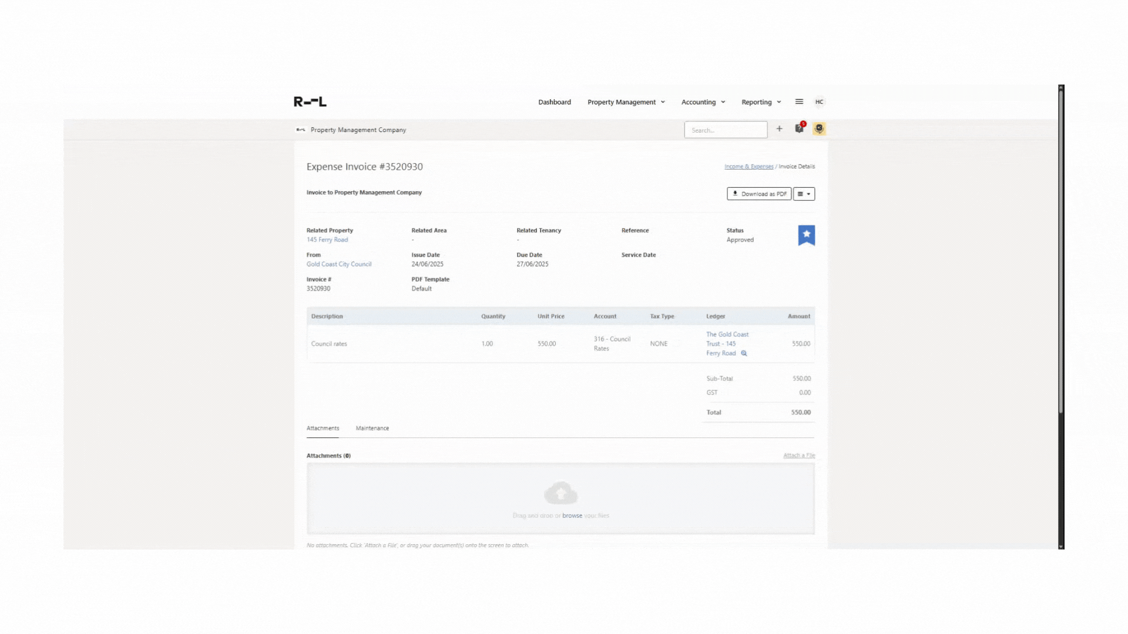The height and width of the screenshot is (634, 1128).
Task: Open the Income & Expenses link
Action: [x=748, y=166]
